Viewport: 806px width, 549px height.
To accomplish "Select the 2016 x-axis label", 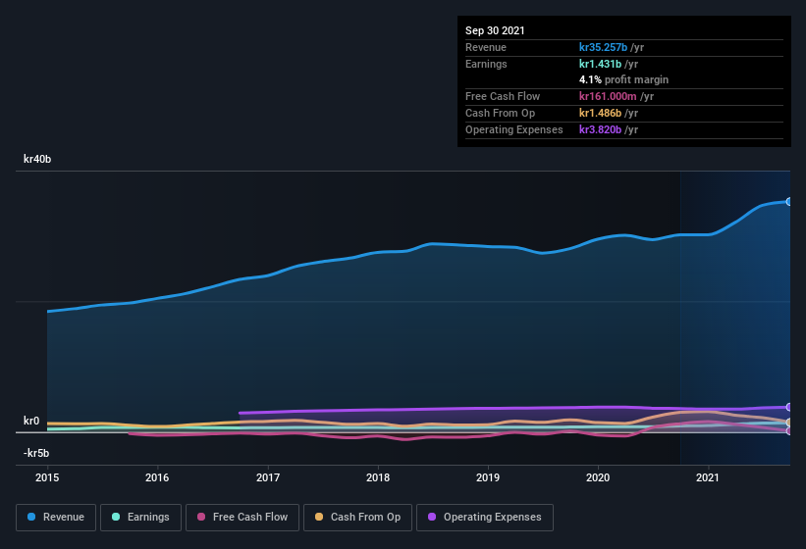I will tap(157, 477).
